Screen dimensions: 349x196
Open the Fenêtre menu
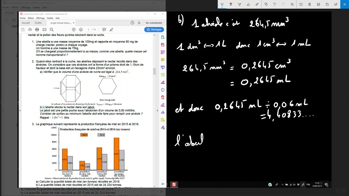(50, 18)
